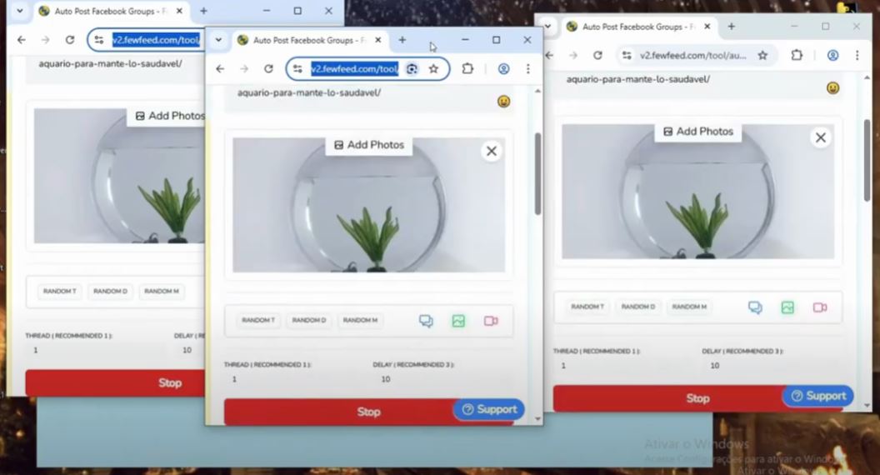The height and width of the screenshot is (475, 880).
Task: Click aquarium photo thumbnail in left window
Action: click(x=119, y=176)
